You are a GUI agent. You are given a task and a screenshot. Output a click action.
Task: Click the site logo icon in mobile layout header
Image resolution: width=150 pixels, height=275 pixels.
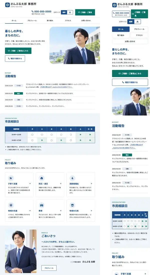[x=114, y=5]
